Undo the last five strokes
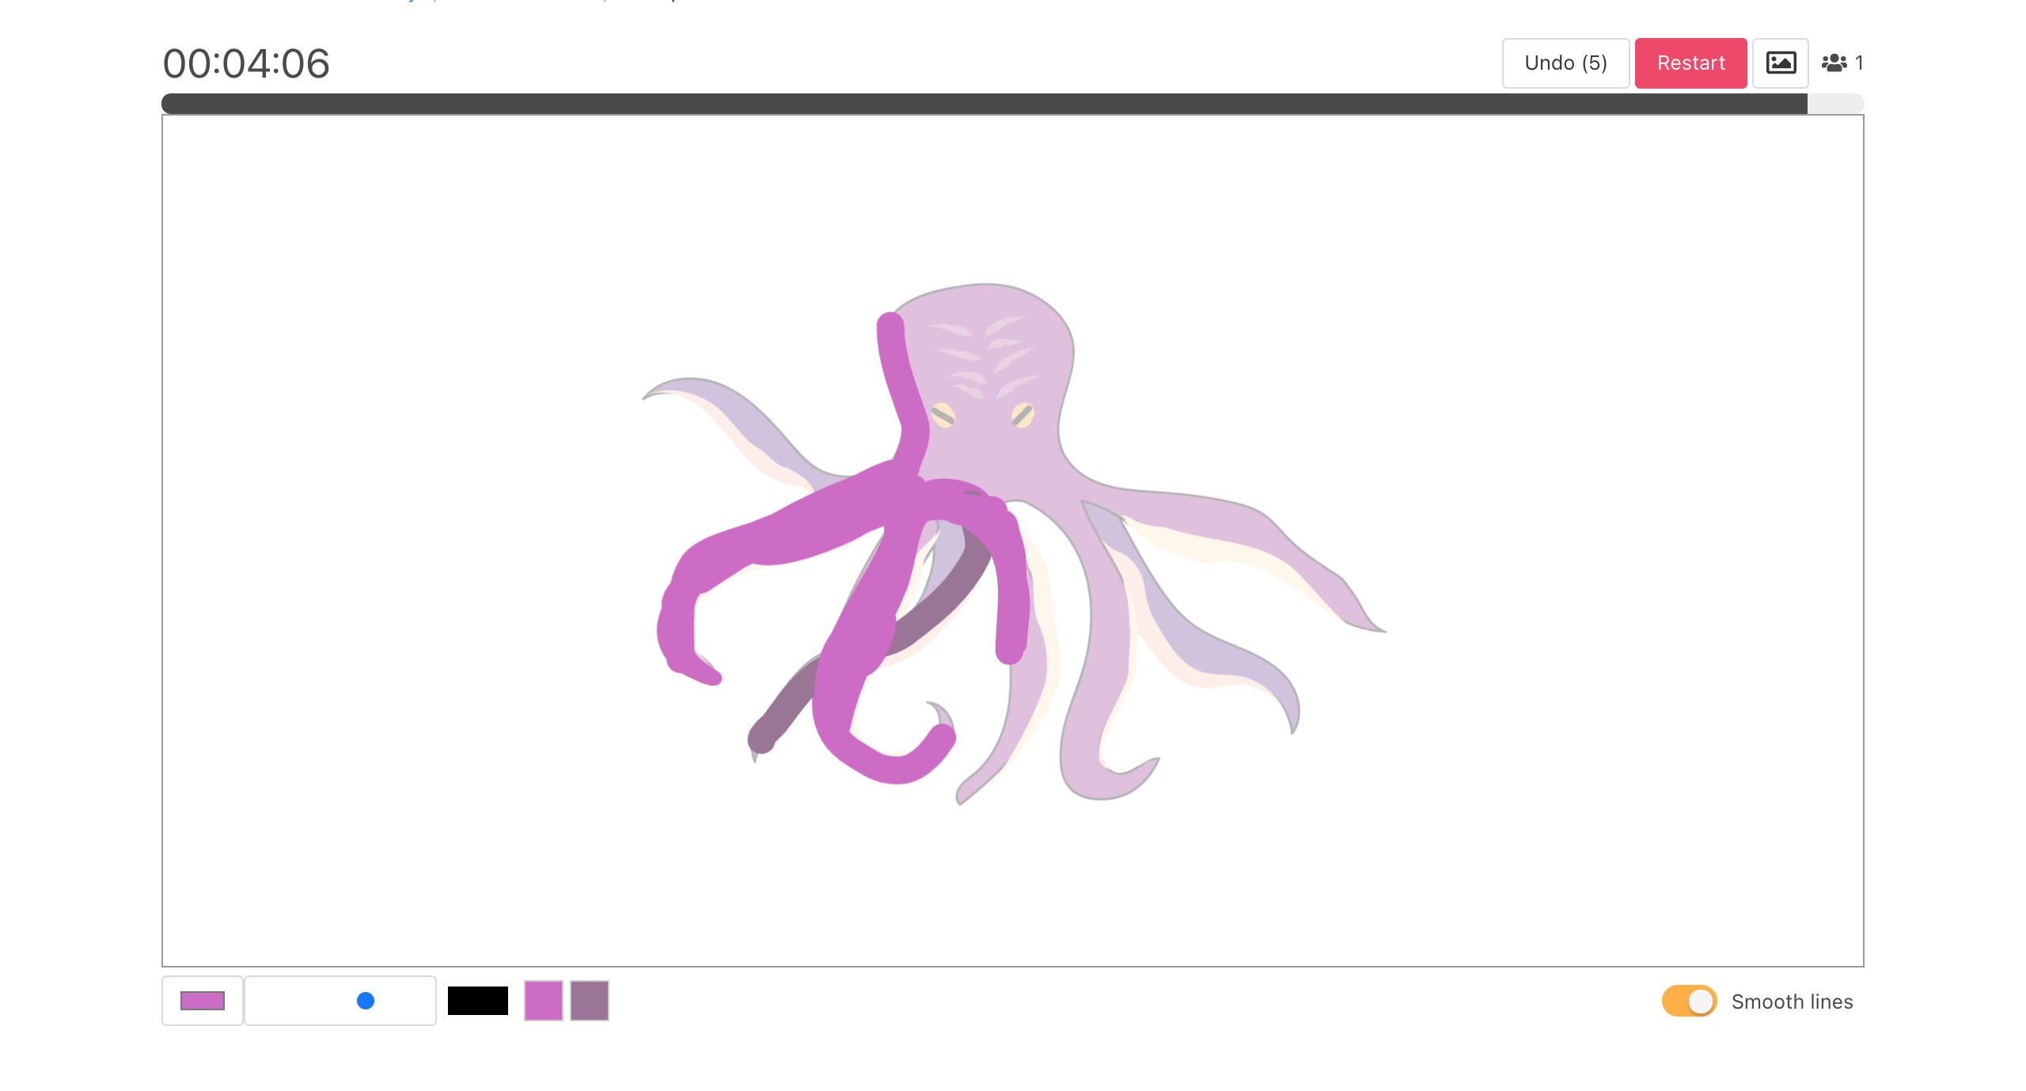 pyautogui.click(x=1565, y=63)
